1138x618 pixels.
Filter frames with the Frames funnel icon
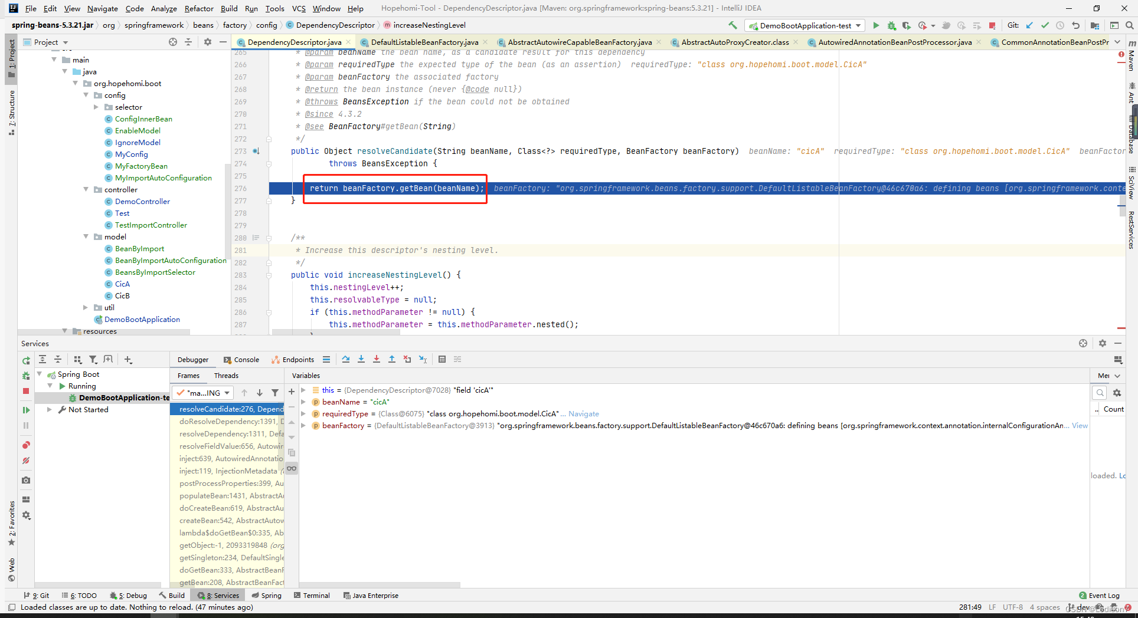pos(275,393)
